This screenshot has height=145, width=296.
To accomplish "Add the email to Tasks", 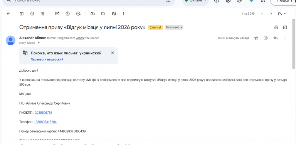I will (x=78, y=13).
